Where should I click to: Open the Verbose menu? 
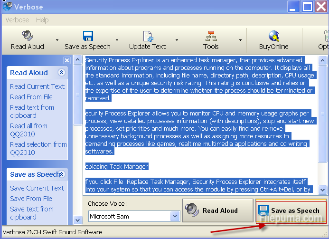tap(17, 20)
